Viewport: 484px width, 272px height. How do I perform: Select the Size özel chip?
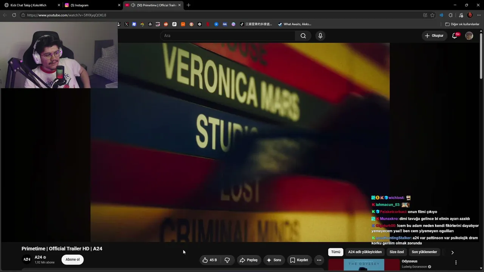(397, 252)
